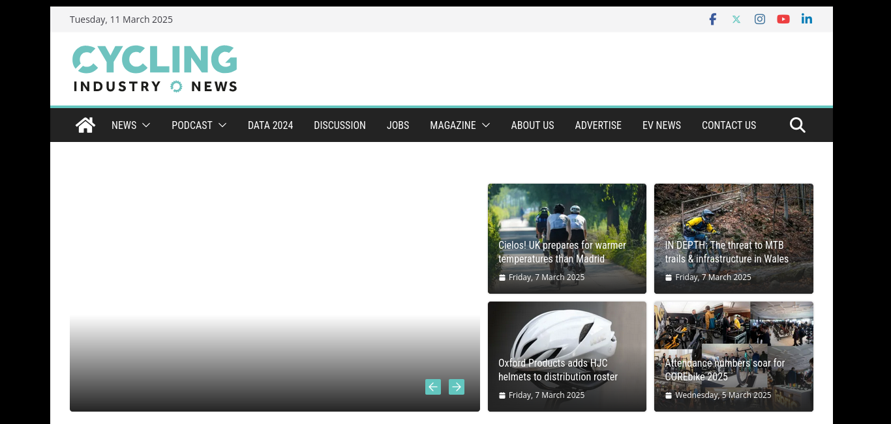891x424 pixels.
Task: Go to the Home icon in navbar
Action: point(85,125)
